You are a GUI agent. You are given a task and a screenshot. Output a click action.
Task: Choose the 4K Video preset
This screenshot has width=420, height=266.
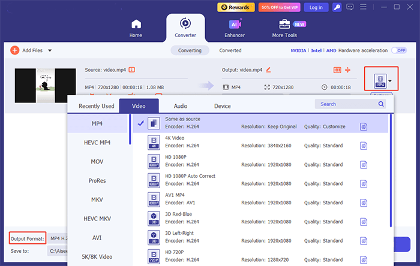(260, 142)
